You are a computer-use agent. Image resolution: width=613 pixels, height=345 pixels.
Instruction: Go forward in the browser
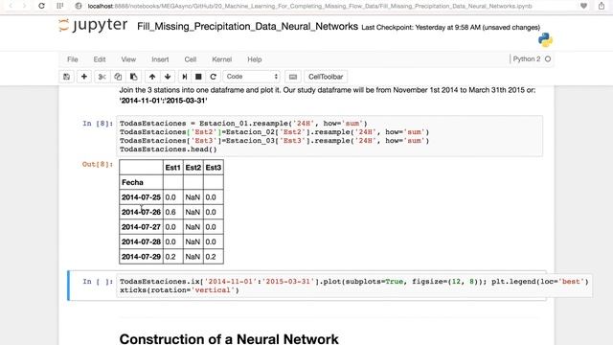tap(24, 6)
